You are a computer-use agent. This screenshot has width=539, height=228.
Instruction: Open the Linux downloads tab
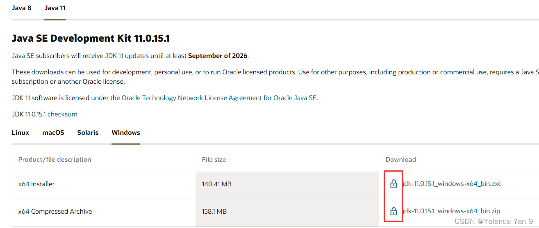20,133
